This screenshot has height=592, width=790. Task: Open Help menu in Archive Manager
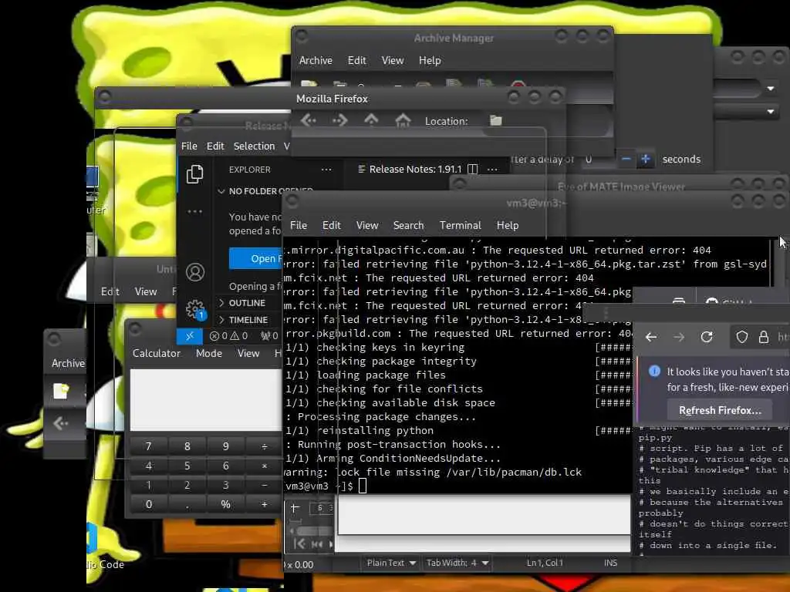(x=430, y=60)
